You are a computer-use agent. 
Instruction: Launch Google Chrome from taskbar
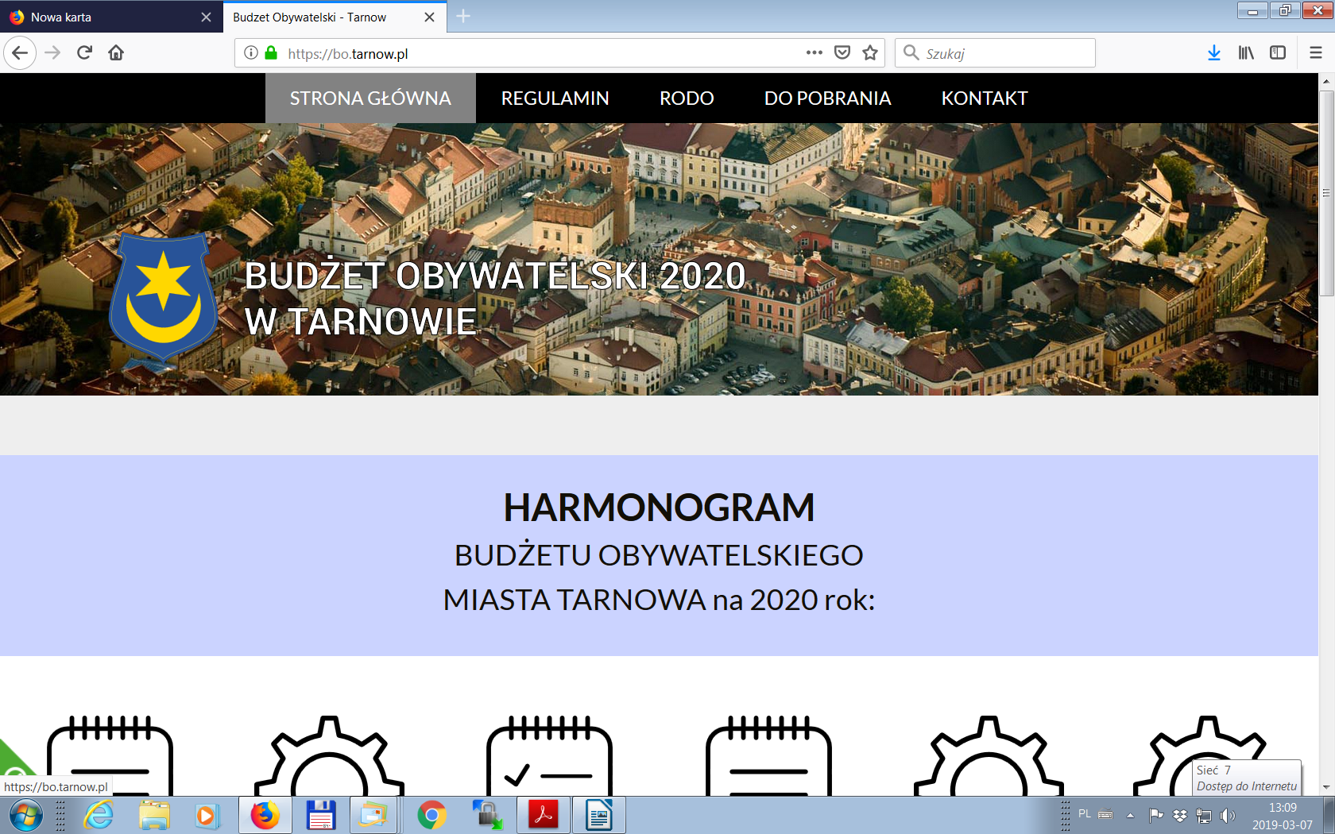pyautogui.click(x=431, y=816)
